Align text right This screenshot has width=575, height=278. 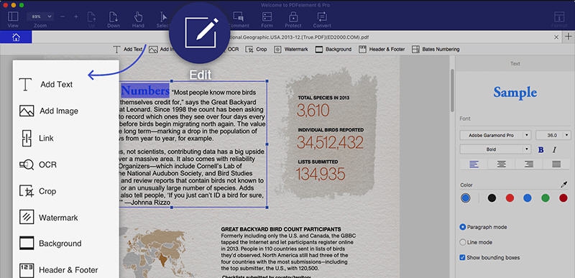[x=529, y=164]
